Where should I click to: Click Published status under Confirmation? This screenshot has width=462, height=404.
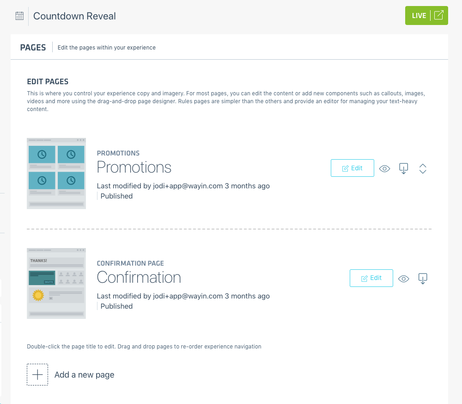click(x=116, y=306)
